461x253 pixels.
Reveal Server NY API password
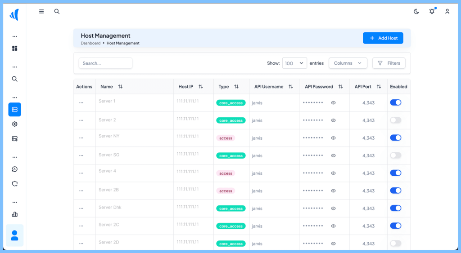(333, 138)
